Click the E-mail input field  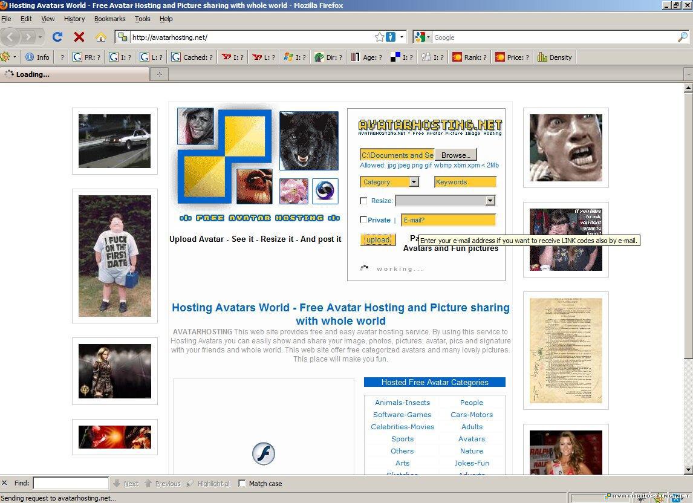coord(448,220)
